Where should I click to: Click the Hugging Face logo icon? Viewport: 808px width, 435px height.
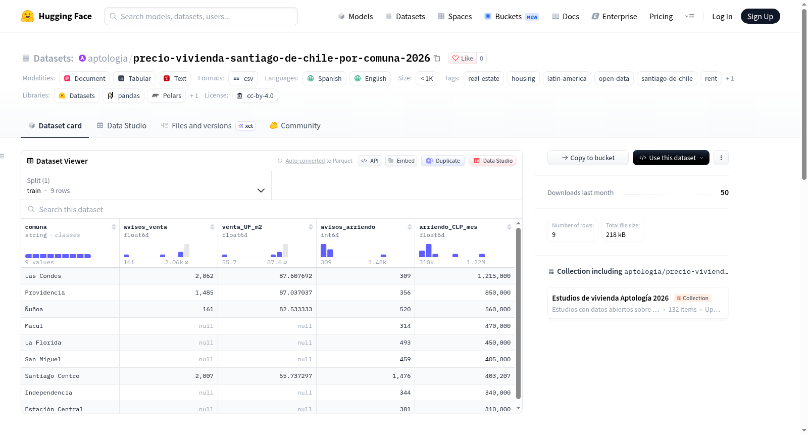(28, 16)
